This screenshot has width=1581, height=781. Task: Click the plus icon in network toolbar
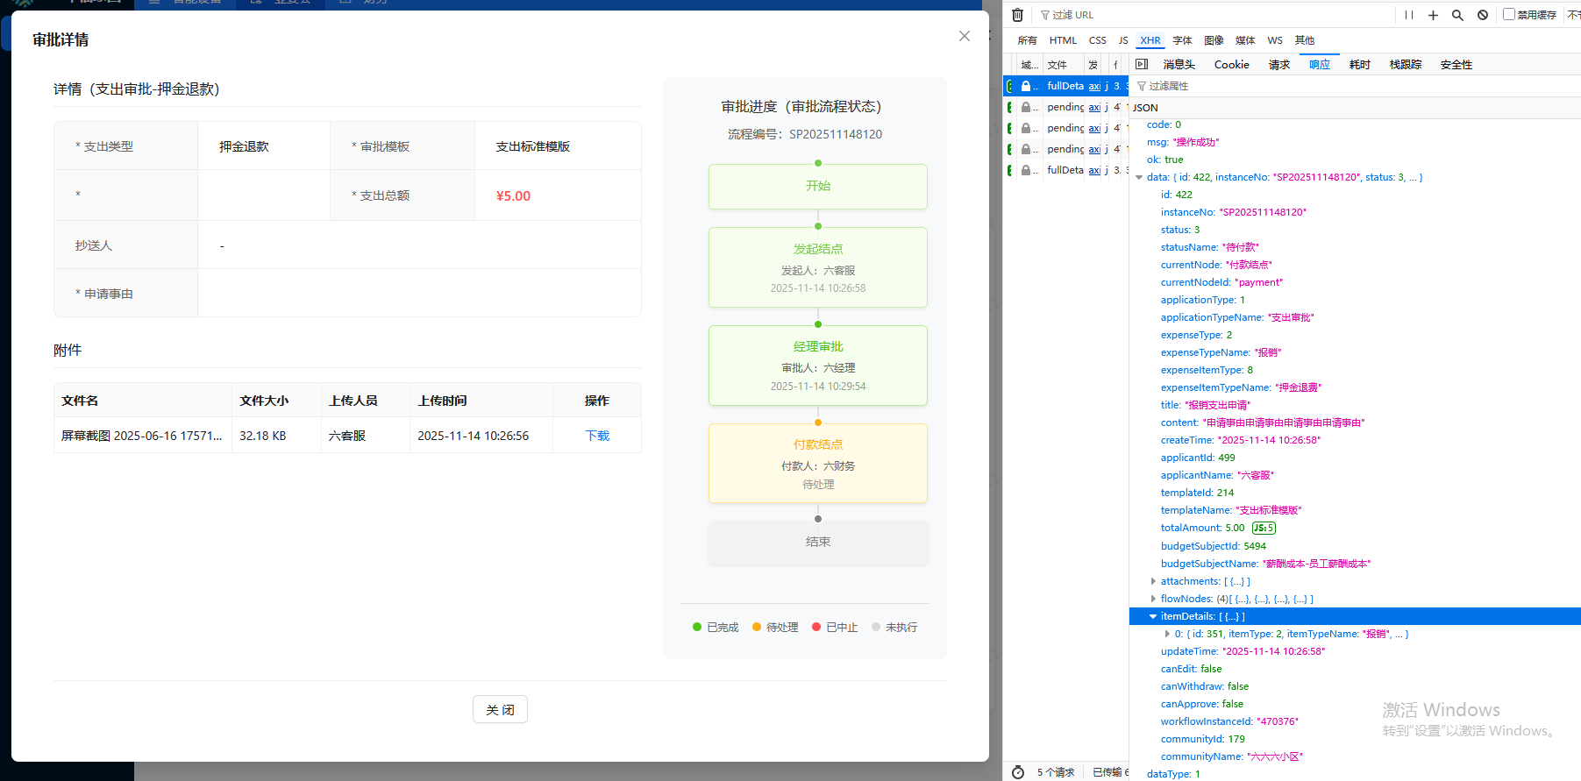click(1433, 15)
